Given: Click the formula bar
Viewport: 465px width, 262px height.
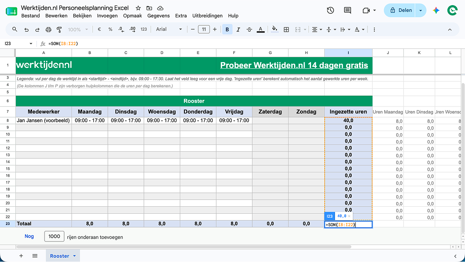Looking at the screenshot, I should click(255, 44).
